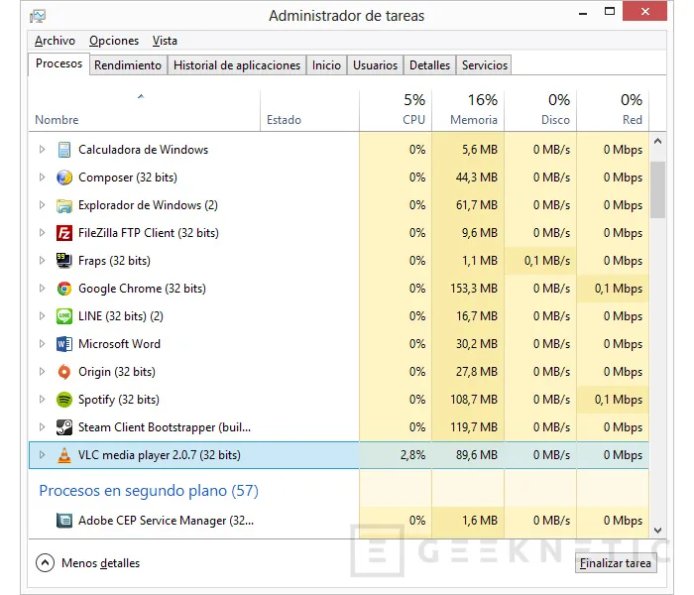Sort processes by CPU column header
Image resolution: width=694 pixels, height=595 pixels.
point(396,111)
